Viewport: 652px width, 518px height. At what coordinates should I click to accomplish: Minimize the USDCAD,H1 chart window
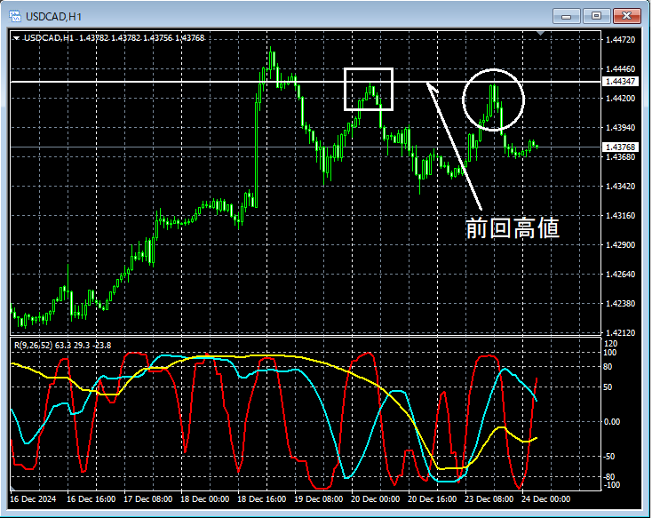point(566,16)
